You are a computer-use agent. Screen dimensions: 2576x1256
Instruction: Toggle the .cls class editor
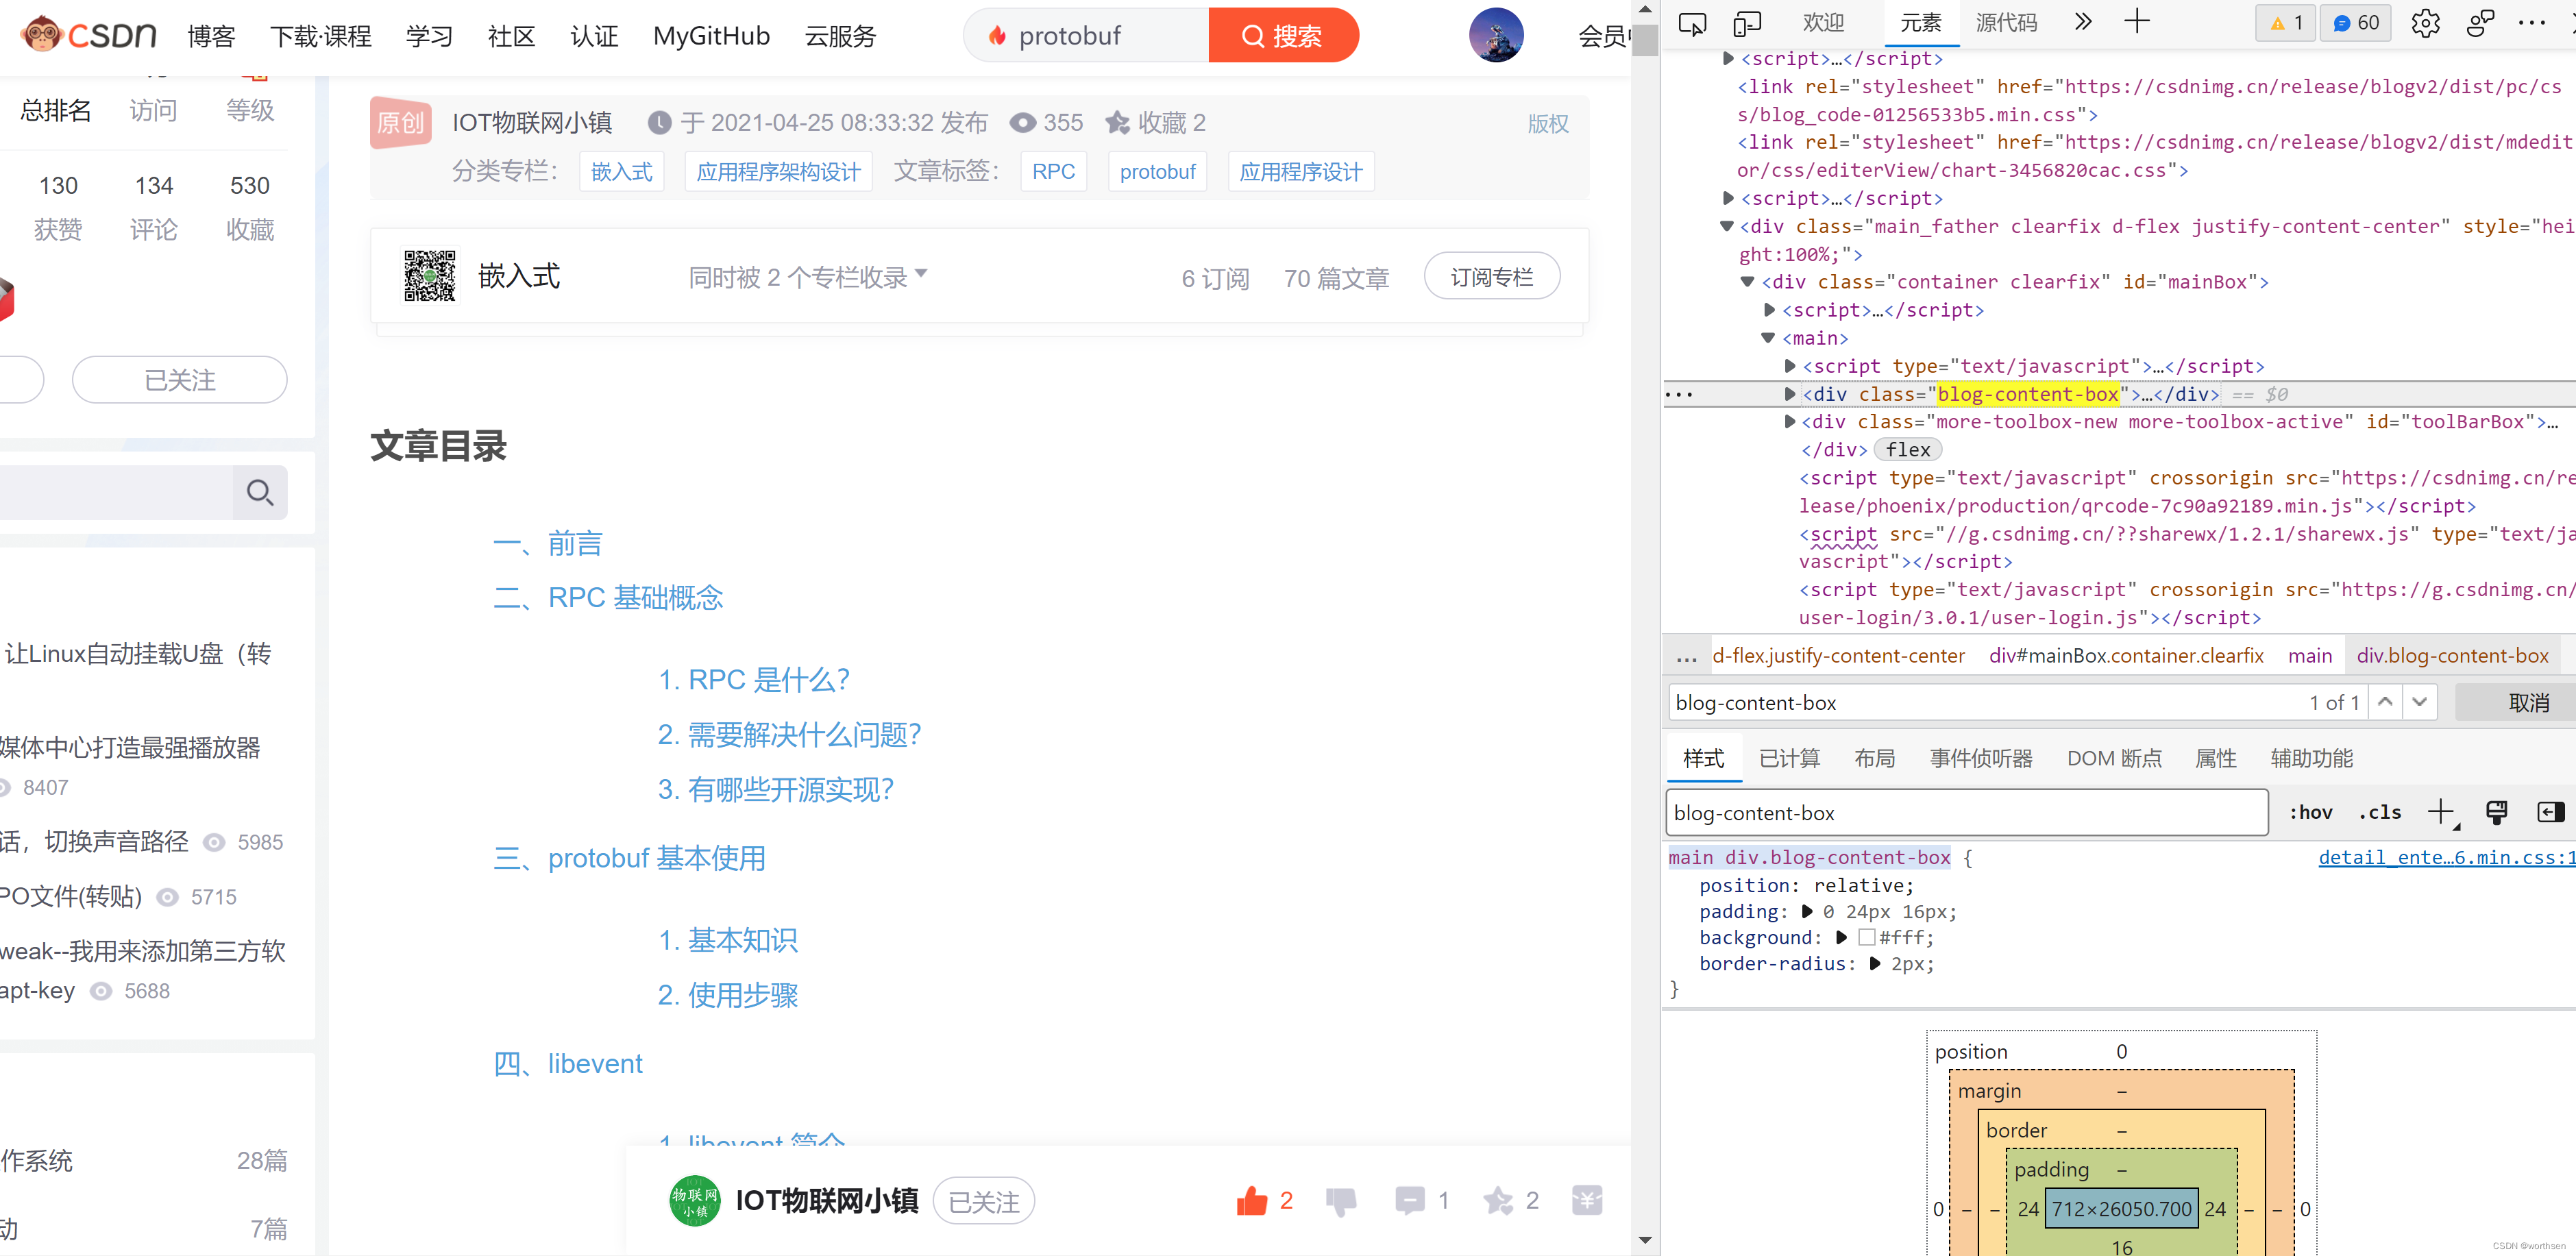click(2380, 812)
